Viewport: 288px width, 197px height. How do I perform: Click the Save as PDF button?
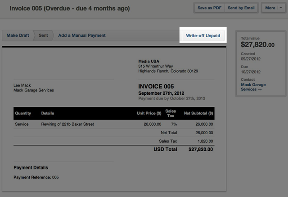[208, 8]
